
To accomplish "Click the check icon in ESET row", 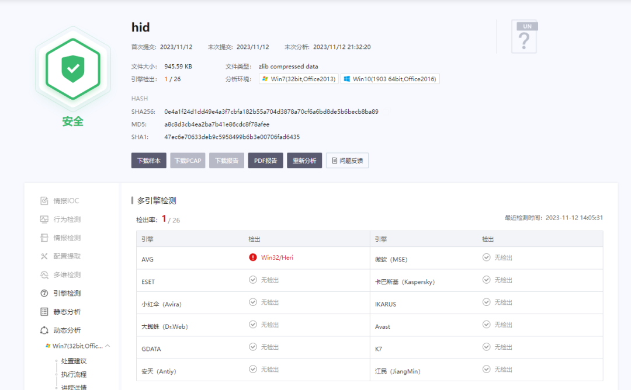I will (253, 280).
